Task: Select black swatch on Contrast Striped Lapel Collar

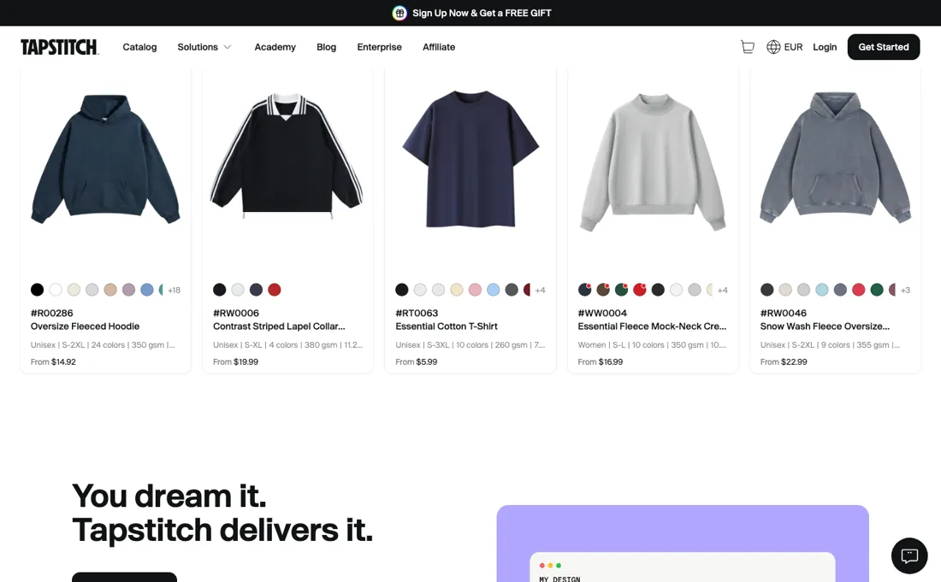Action: (220, 290)
